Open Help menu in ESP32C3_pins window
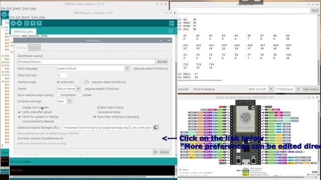The image size is (321, 180). pyautogui.click(x=33, y=8)
